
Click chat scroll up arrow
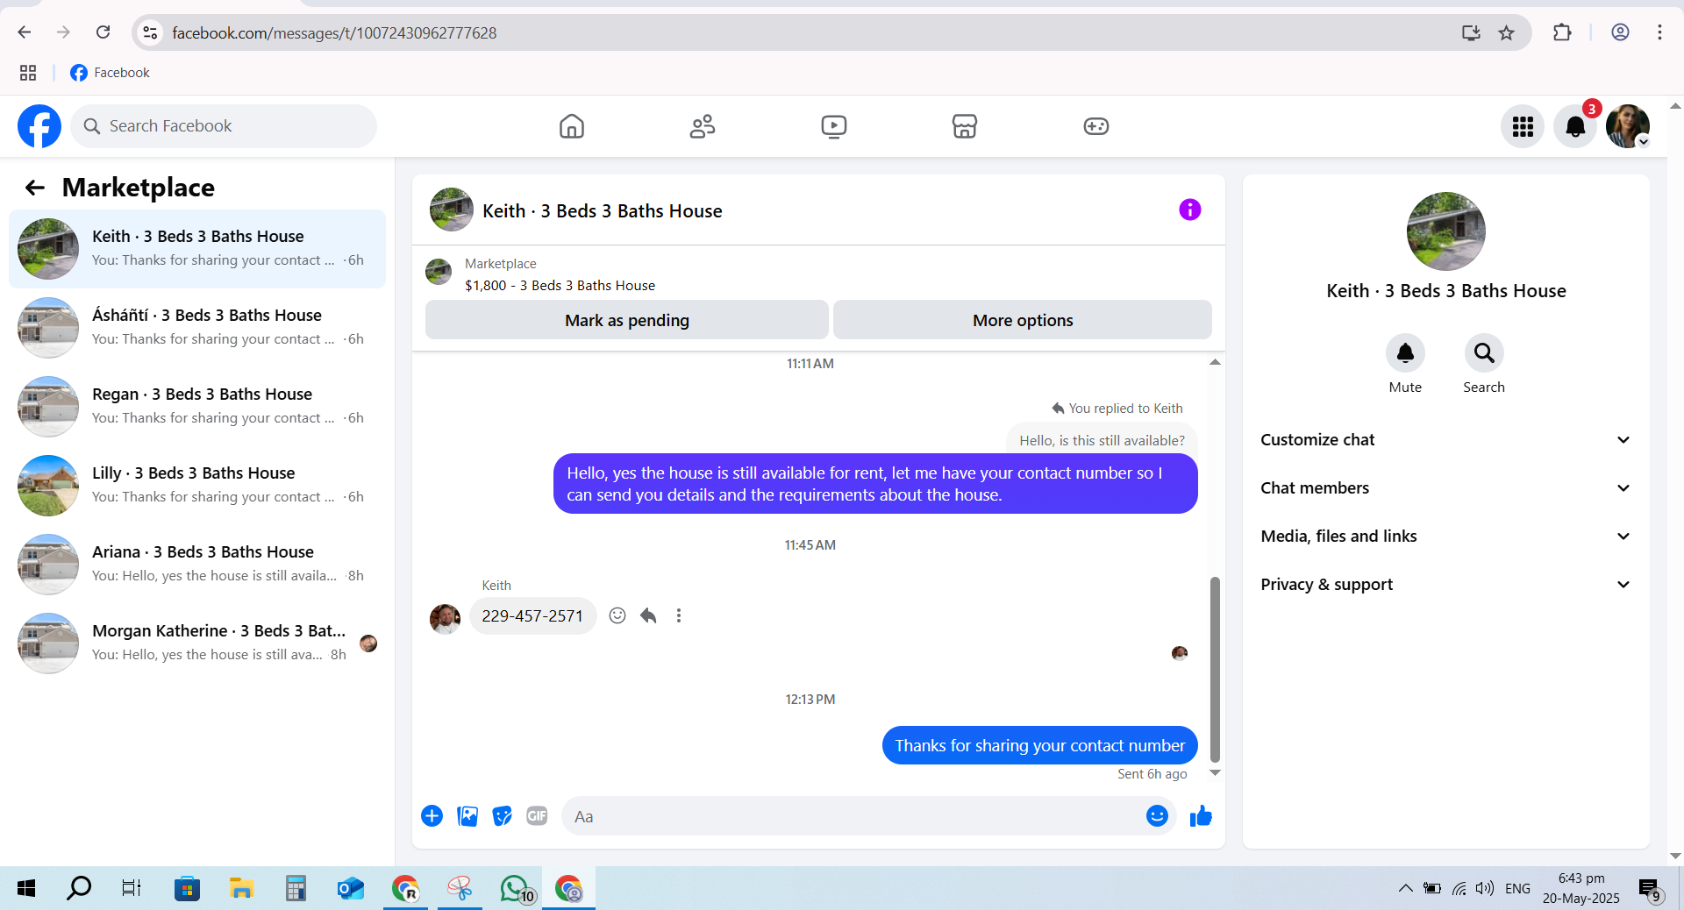pyautogui.click(x=1215, y=362)
